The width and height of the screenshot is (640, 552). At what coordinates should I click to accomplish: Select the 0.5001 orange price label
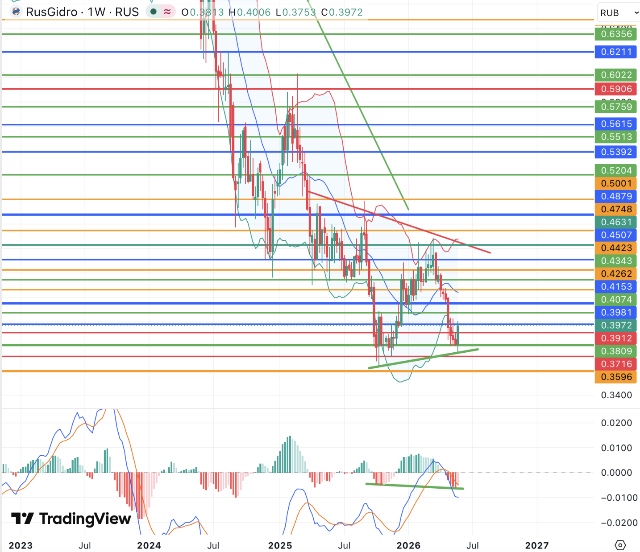(616, 183)
